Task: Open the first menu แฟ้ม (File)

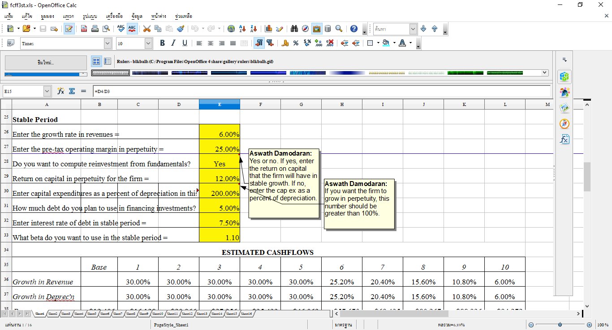Action: [9, 16]
